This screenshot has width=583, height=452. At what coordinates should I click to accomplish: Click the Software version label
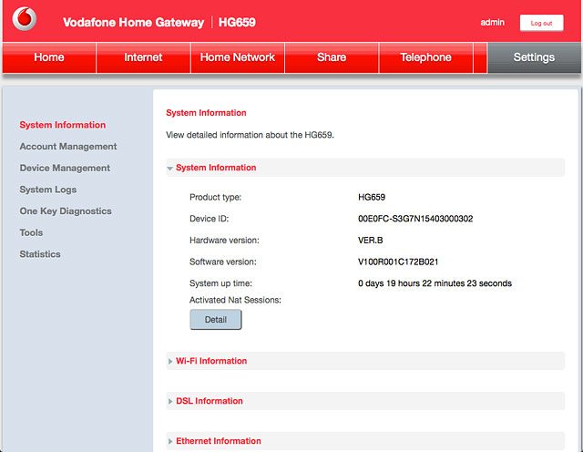222,262
